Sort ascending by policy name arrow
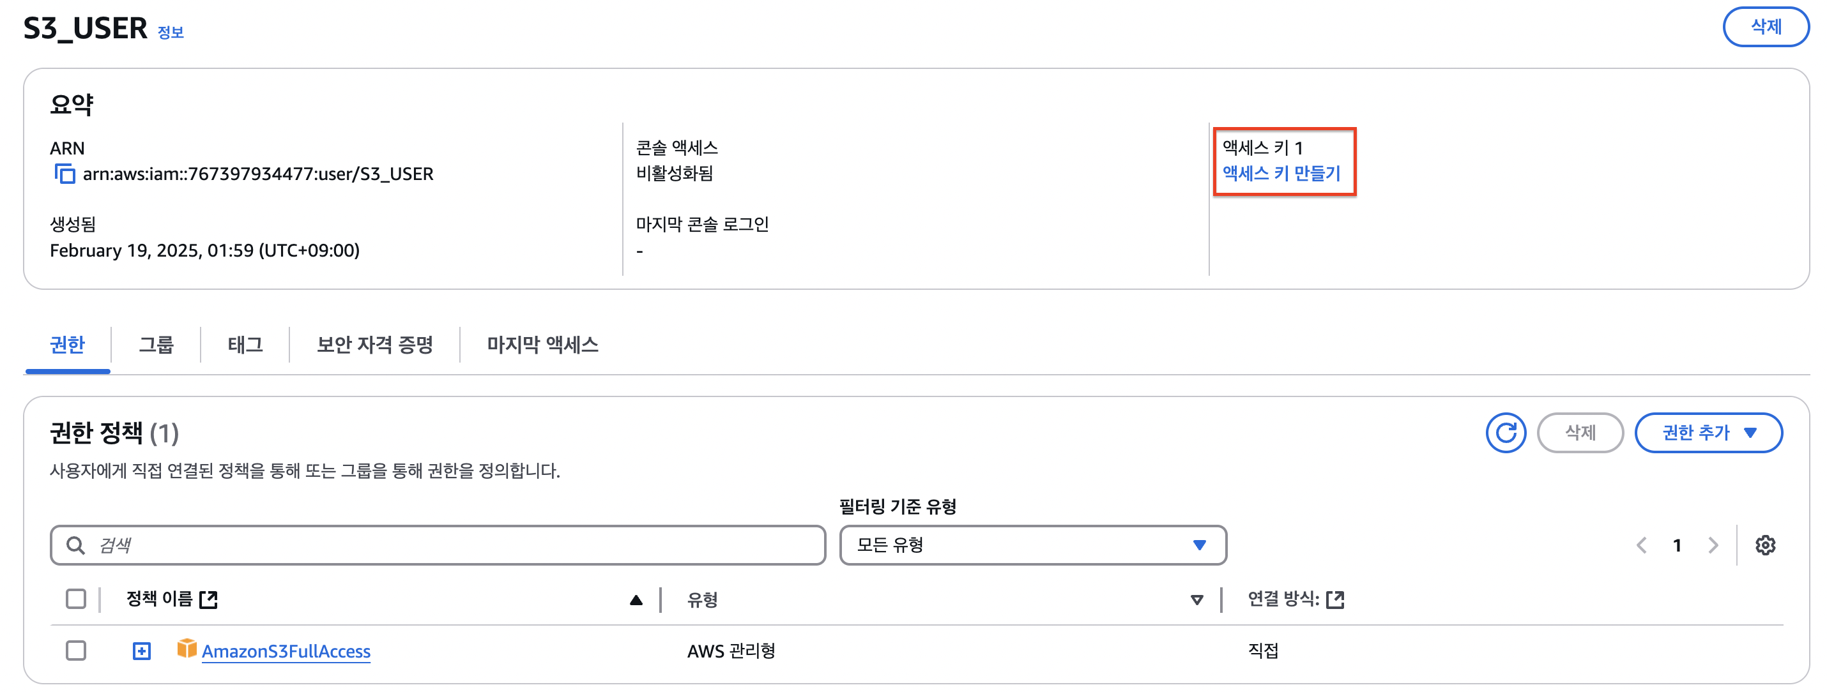The width and height of the screenshot is (1827, 692). 636,601
